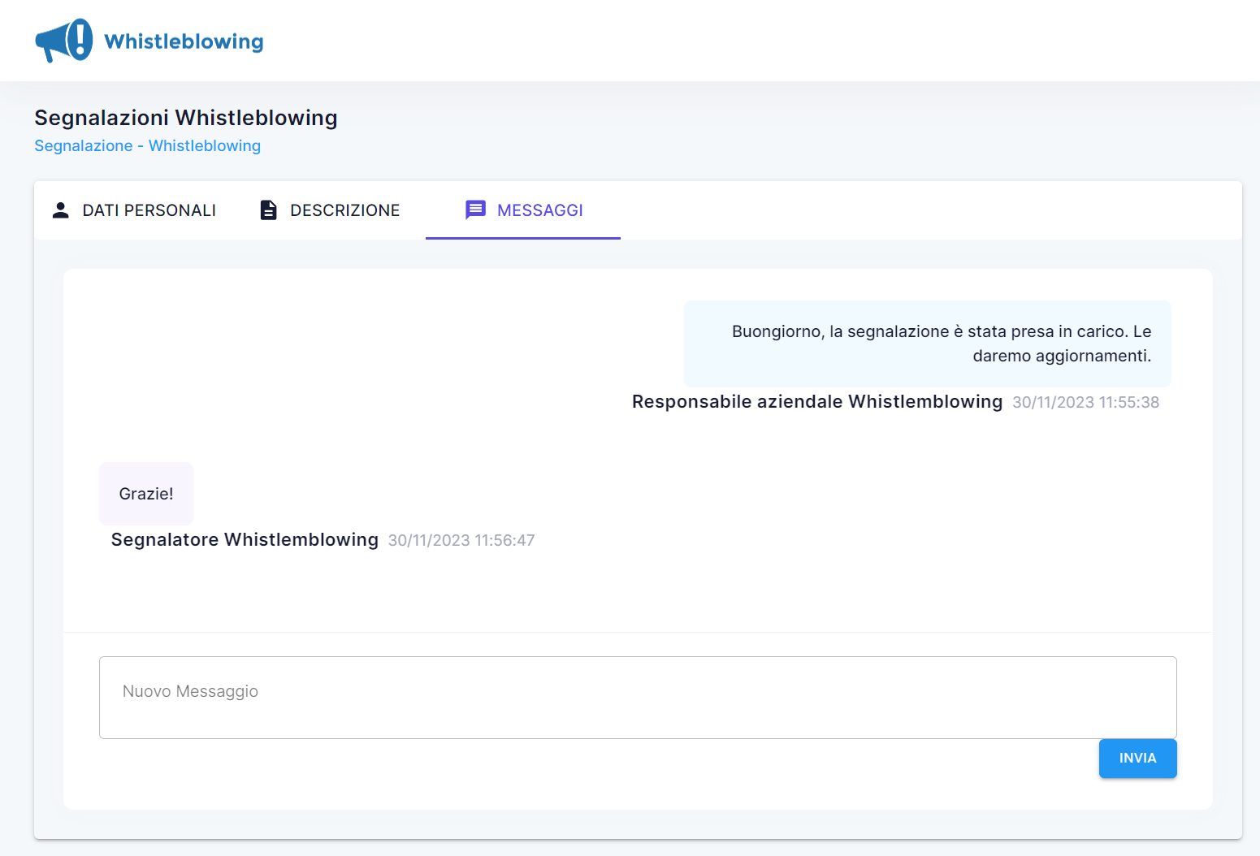Image resolution: width=1260 pixels, height=856 pixels.
Task: Click the Segnalatore Whistlemblowing sender name
Action: [245, 540]
